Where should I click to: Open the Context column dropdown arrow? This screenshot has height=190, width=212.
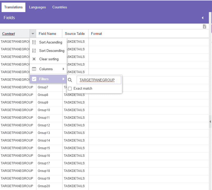pos(33,34)
